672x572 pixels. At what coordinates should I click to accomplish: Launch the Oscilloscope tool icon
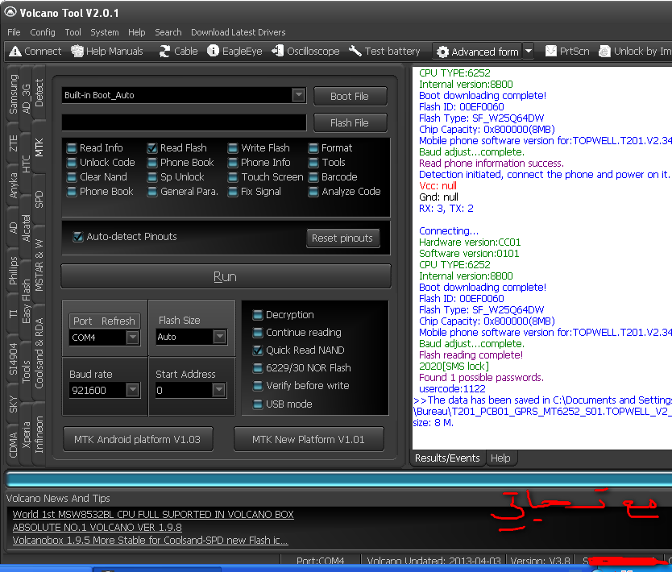pyautogui.click(x=278, y=51)
